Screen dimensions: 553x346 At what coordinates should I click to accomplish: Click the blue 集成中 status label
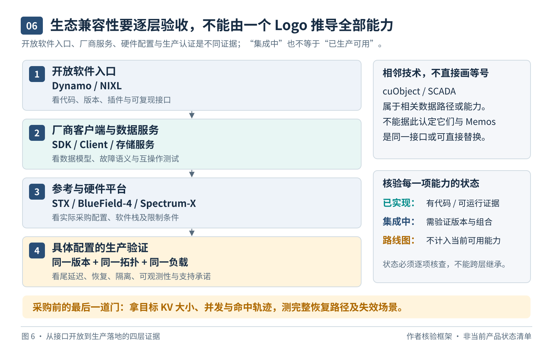pos(399,222)
